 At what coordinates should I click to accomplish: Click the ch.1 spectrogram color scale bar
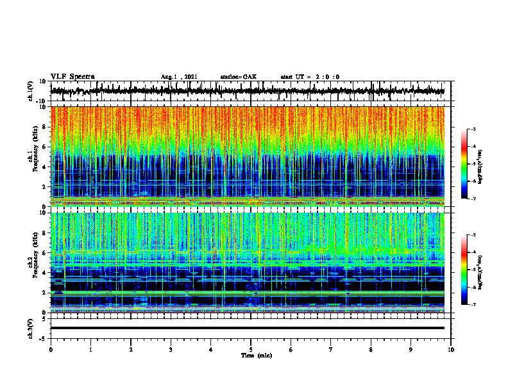464,164
